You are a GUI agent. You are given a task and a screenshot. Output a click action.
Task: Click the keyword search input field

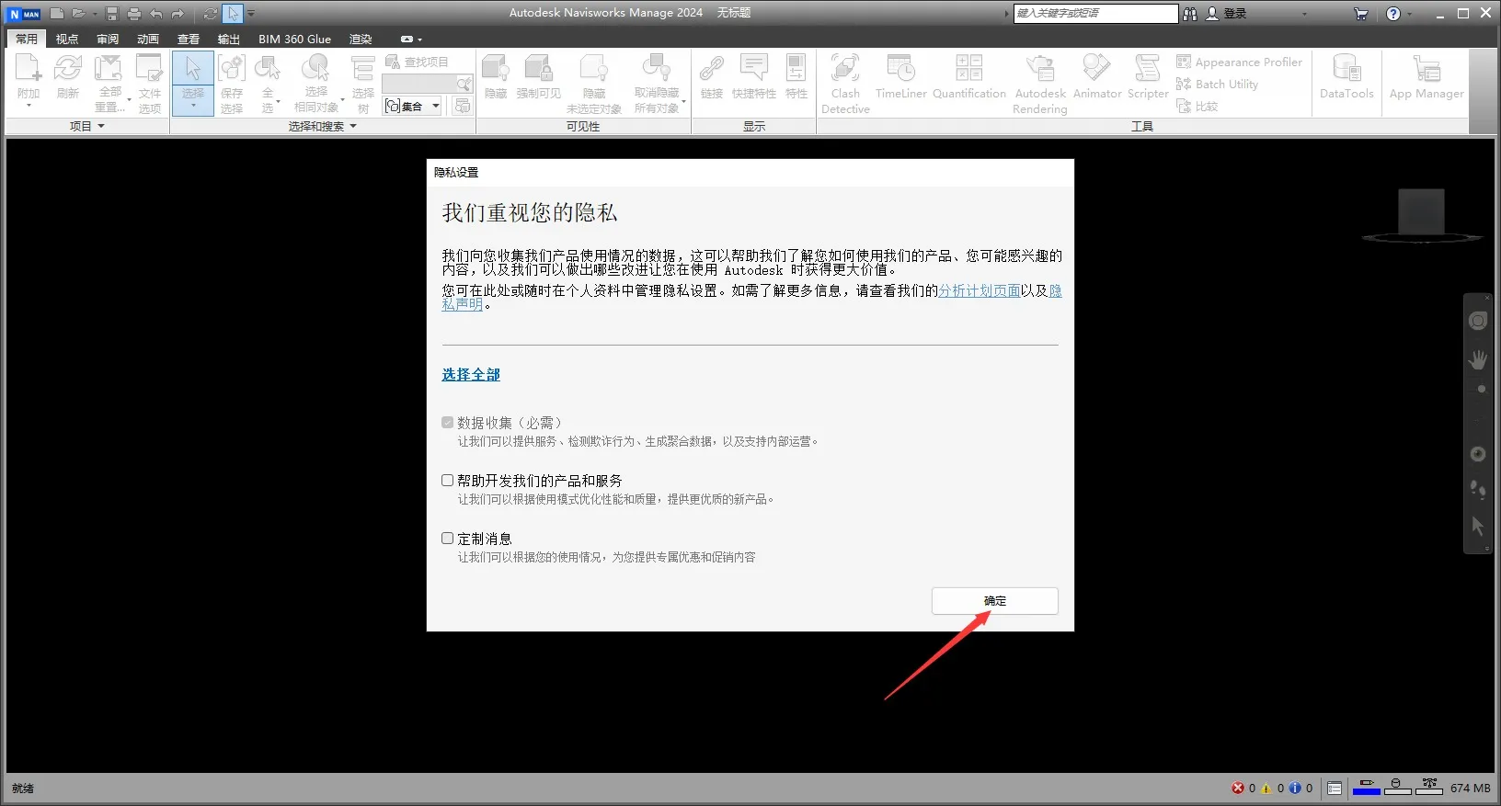(x=1094, y=14)
